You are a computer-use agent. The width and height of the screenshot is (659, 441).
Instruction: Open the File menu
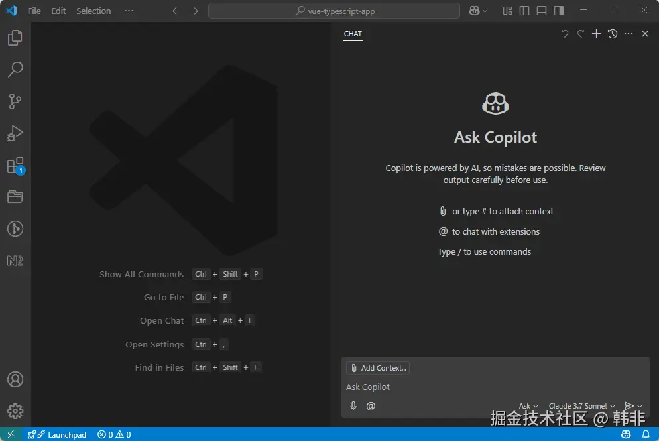coord(34,11)
